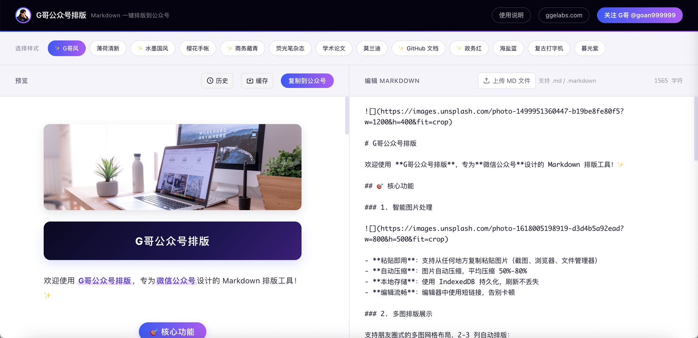Click 复制到公众号 copy button

[307, 81]
